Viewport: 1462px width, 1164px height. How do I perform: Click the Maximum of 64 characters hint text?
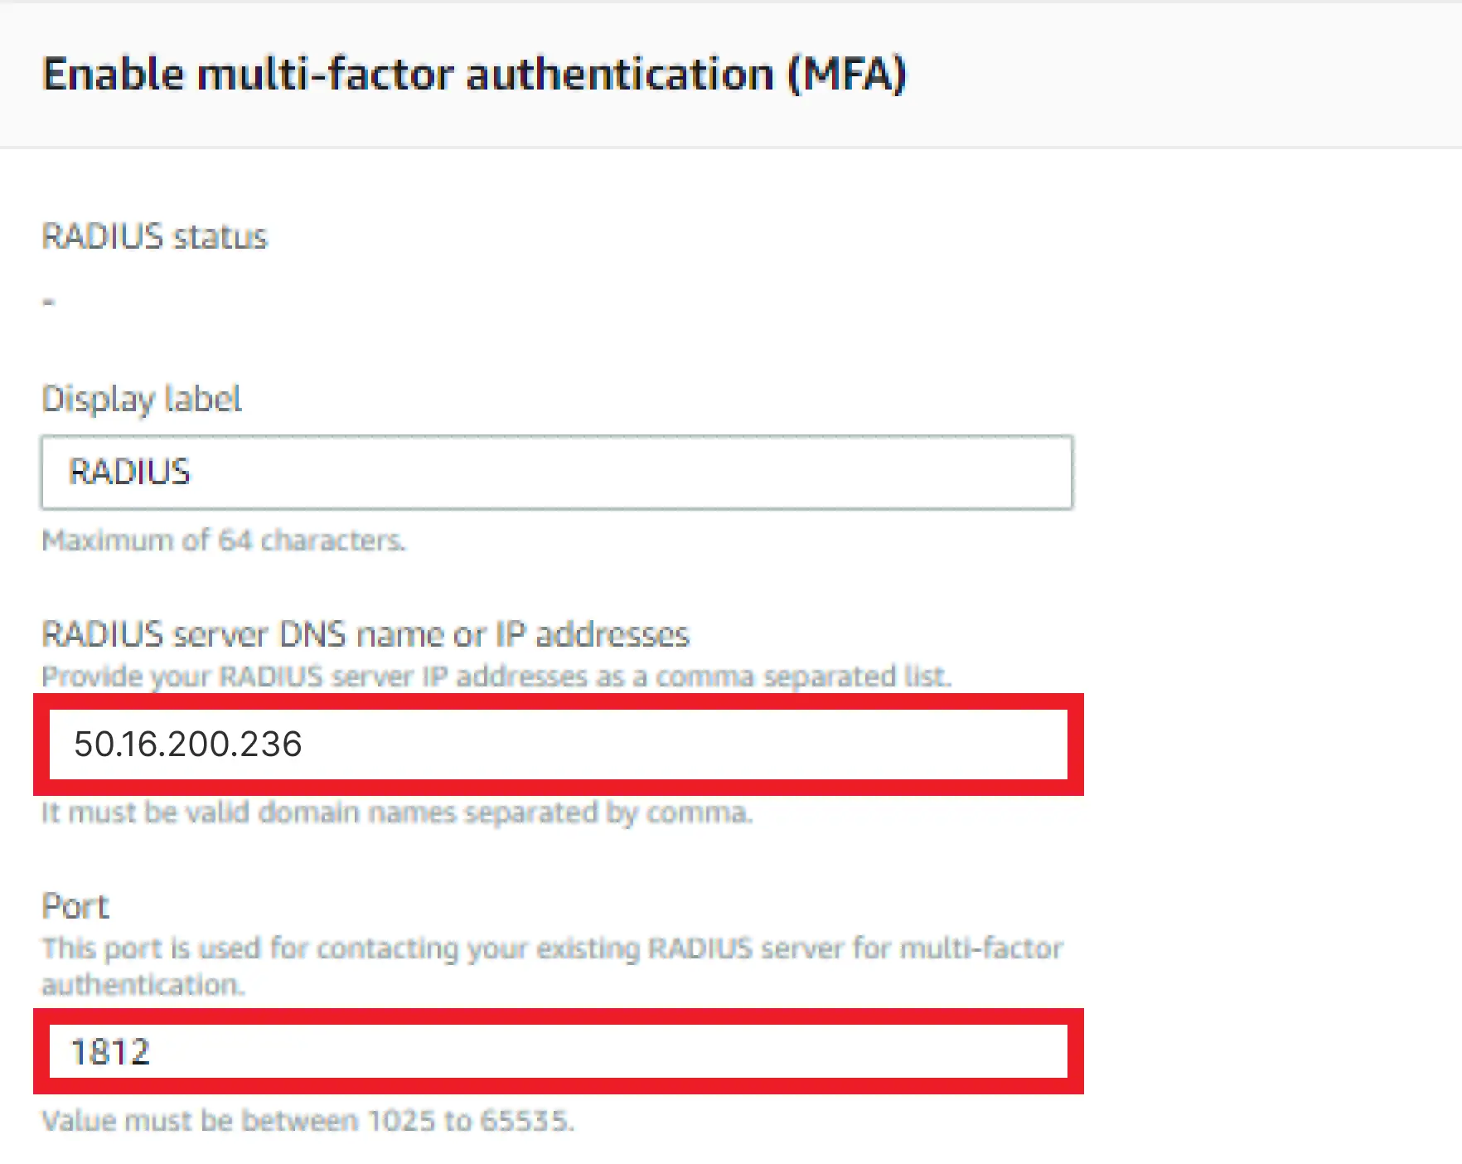click(224, 540)
